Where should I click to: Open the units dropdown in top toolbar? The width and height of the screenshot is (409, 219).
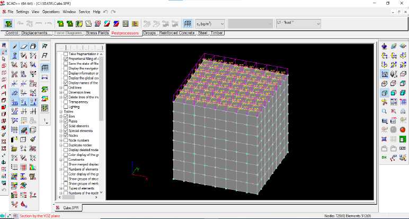(x=210, y=24)
